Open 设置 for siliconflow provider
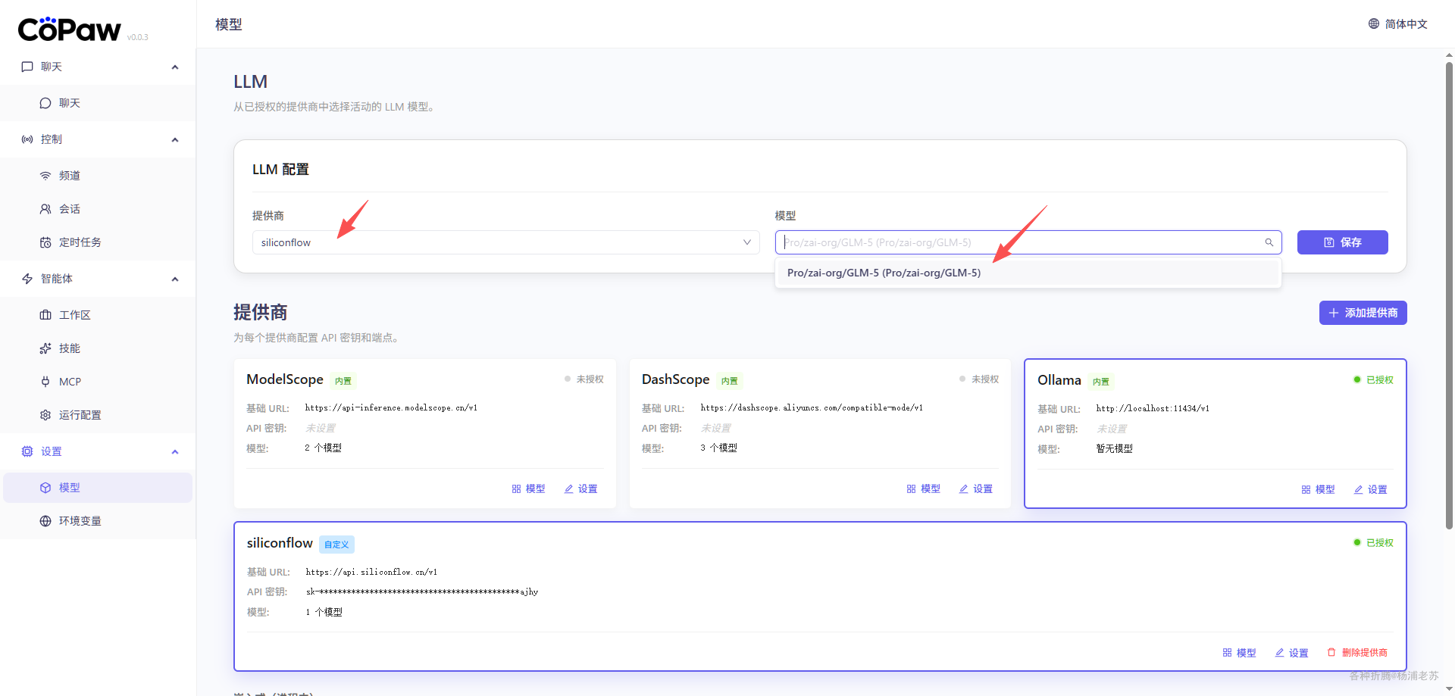 (1292, 653)
